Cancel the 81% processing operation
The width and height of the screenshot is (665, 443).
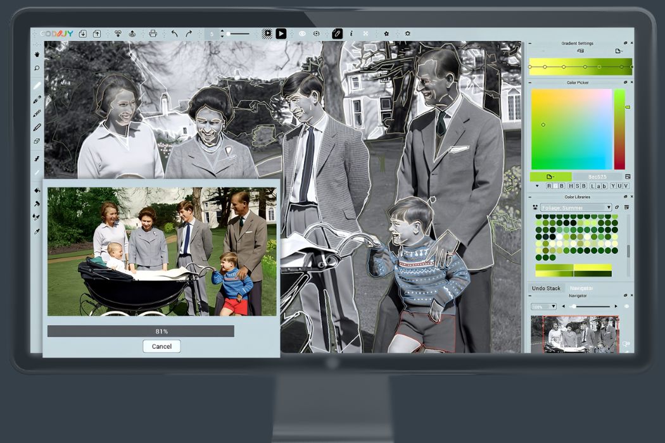coord(161,346)
